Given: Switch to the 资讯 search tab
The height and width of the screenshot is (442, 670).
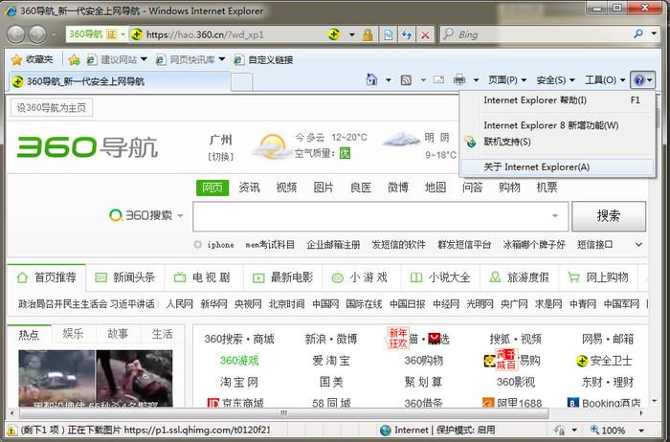Looking at the screenshot, I should [x=249, y=188].
